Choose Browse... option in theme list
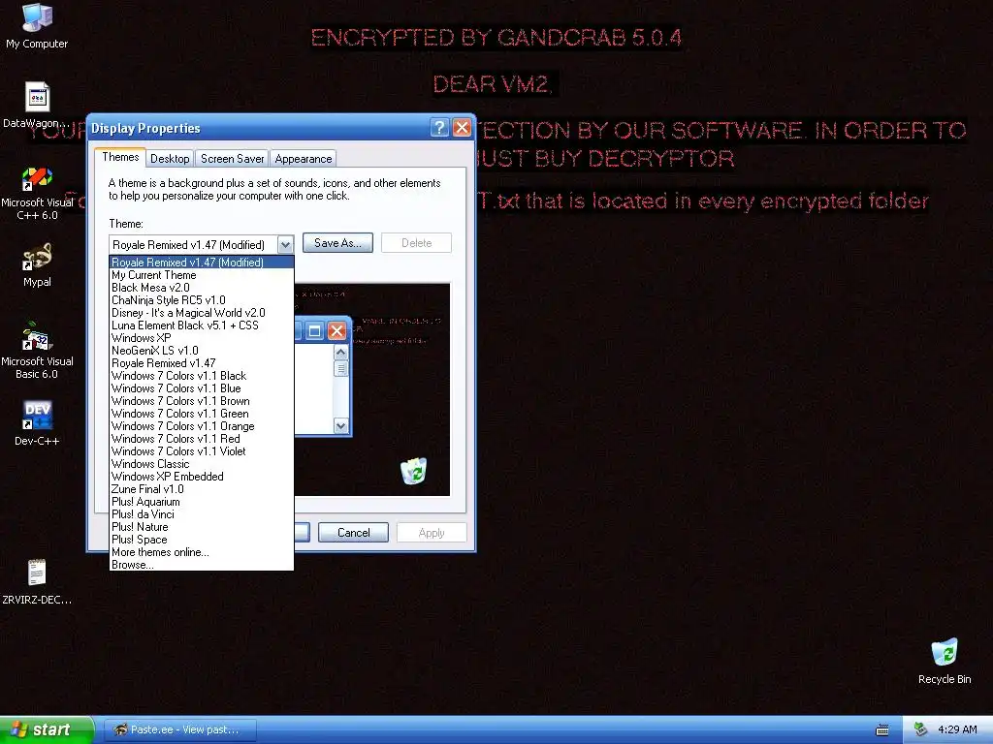 (202, 565)
